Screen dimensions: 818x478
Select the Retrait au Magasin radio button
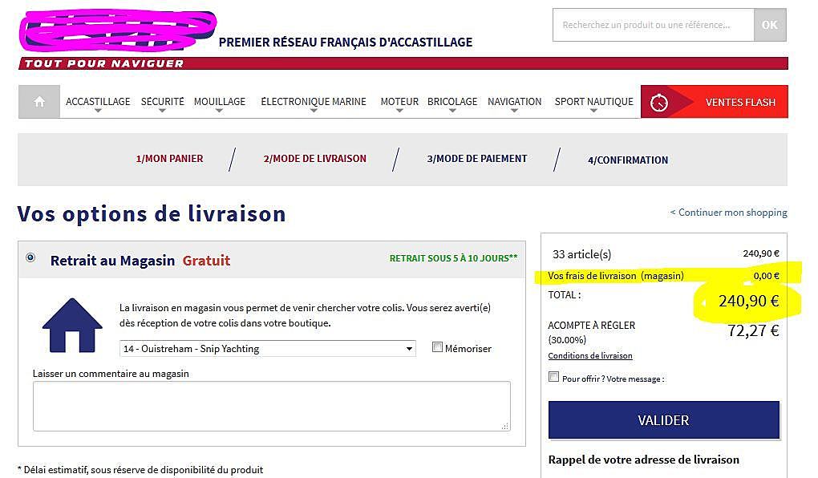pyautogui.click(x=30, y=257)
